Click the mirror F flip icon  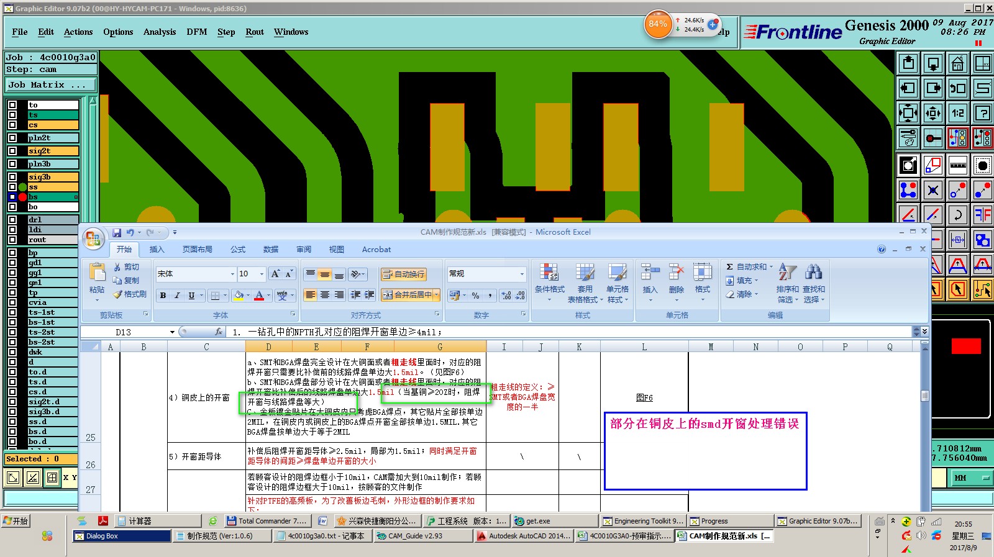983,215
